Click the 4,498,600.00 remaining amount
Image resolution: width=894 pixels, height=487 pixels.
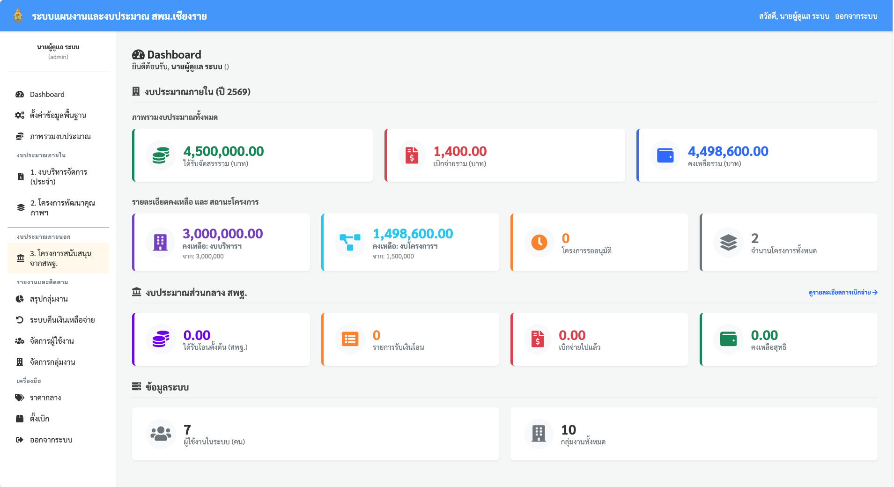click(728, 151)
